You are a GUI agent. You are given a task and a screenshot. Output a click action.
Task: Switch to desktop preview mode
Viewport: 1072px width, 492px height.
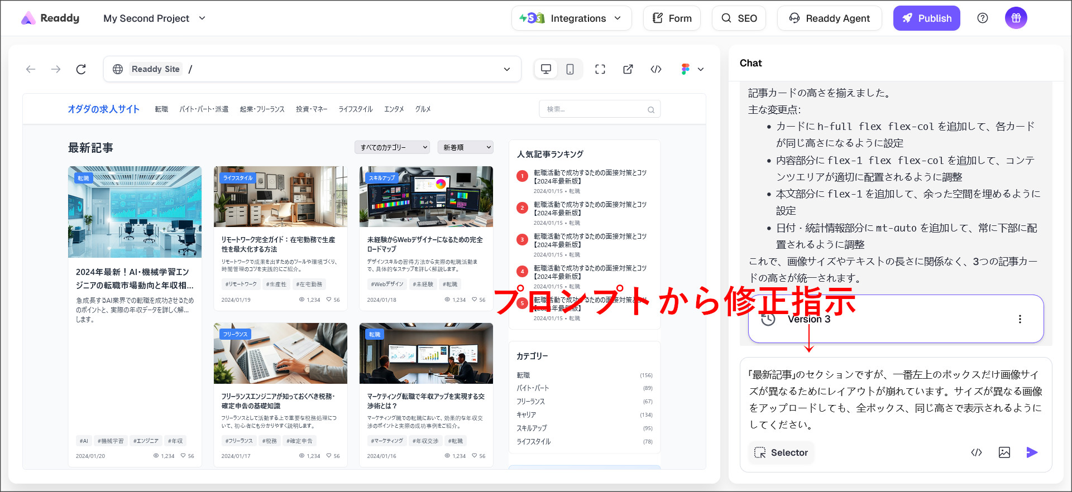546,69
